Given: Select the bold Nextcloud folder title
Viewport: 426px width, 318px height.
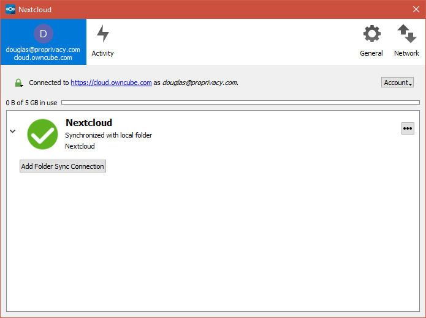Looking at the screenshot, I should point(89,122).
